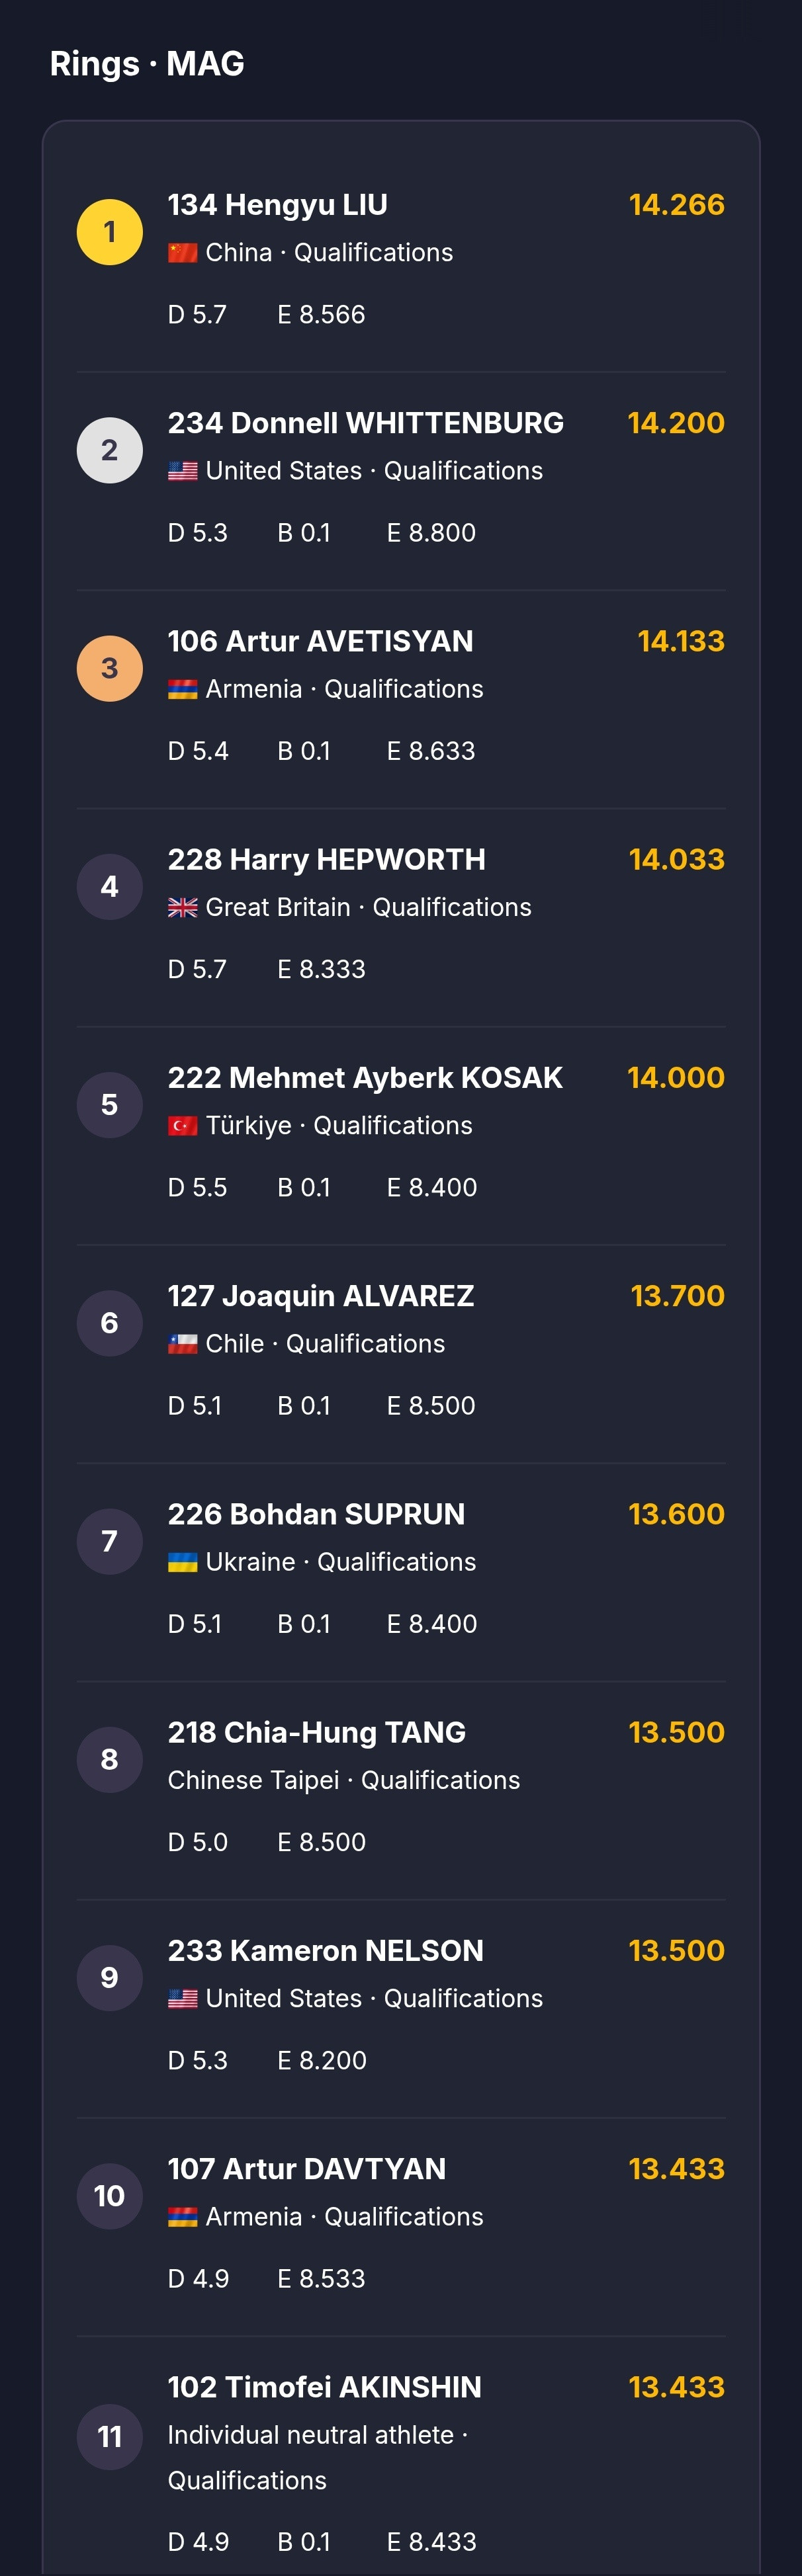
Task: Click the rank 10 badge
Action: click(109, 2196)
